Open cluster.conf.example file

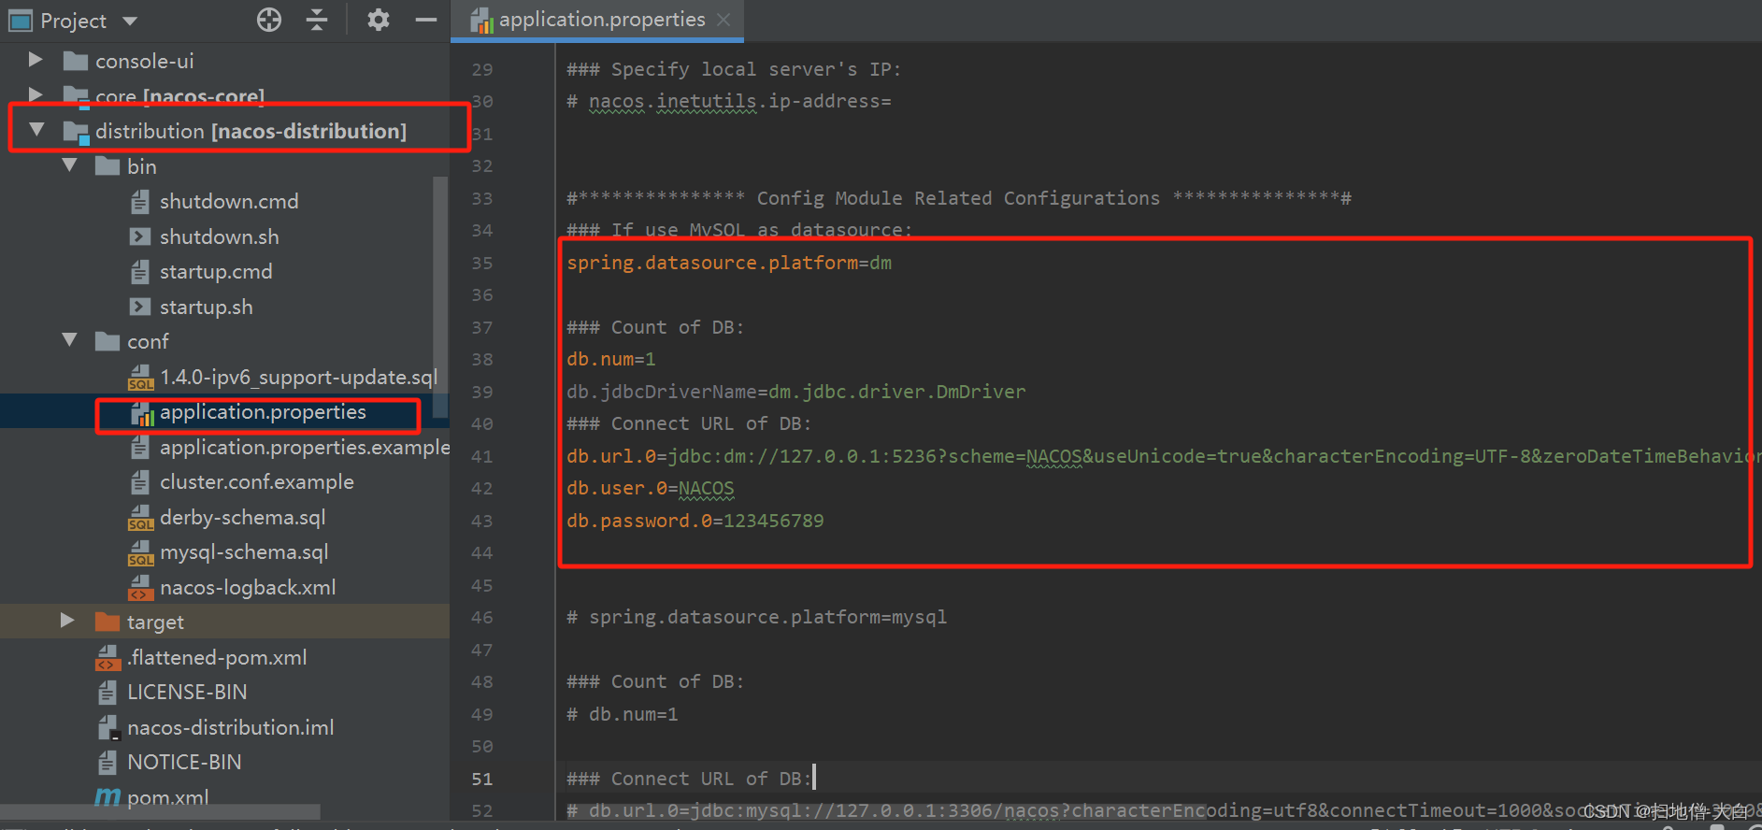coord(256,481)
